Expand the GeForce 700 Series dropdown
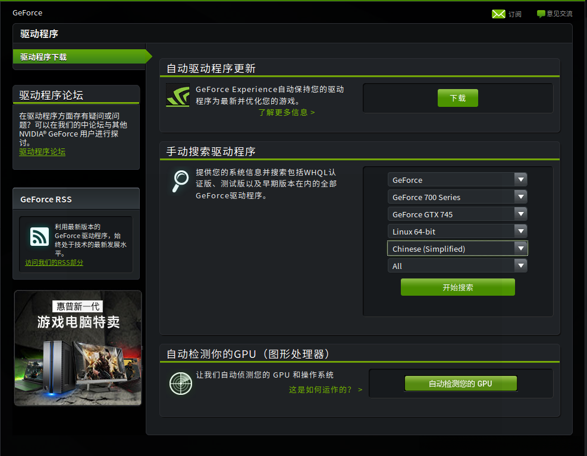Viewport: 587px width, 456px height. pos(457,197)
